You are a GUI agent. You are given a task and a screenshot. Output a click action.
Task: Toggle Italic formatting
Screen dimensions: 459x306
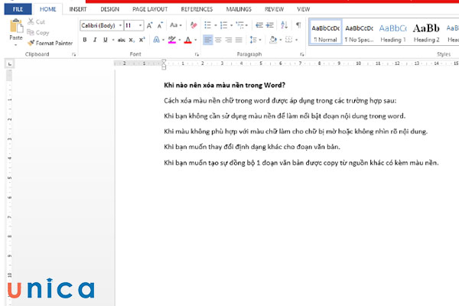[x=96, y=39]
